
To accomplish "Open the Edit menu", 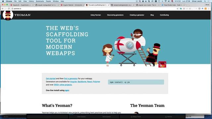I will click(20, 1).
